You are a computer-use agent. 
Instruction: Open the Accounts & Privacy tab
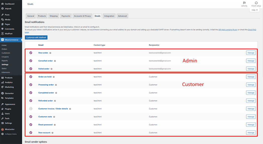(x=82, y=16)
